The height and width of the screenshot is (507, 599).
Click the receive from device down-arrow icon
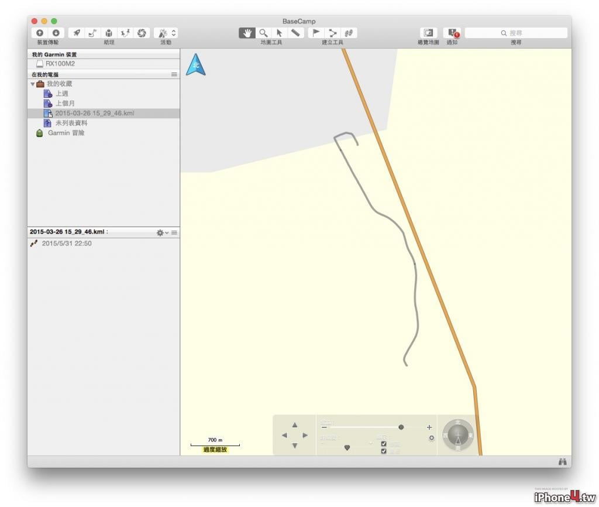click(56, 33)
